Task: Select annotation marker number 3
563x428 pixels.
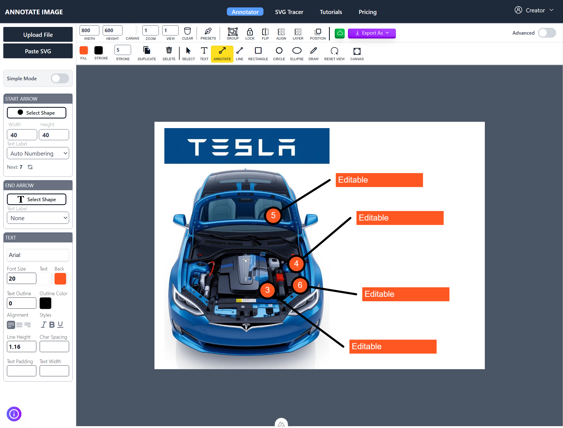Action: click(x=267, y=290)
